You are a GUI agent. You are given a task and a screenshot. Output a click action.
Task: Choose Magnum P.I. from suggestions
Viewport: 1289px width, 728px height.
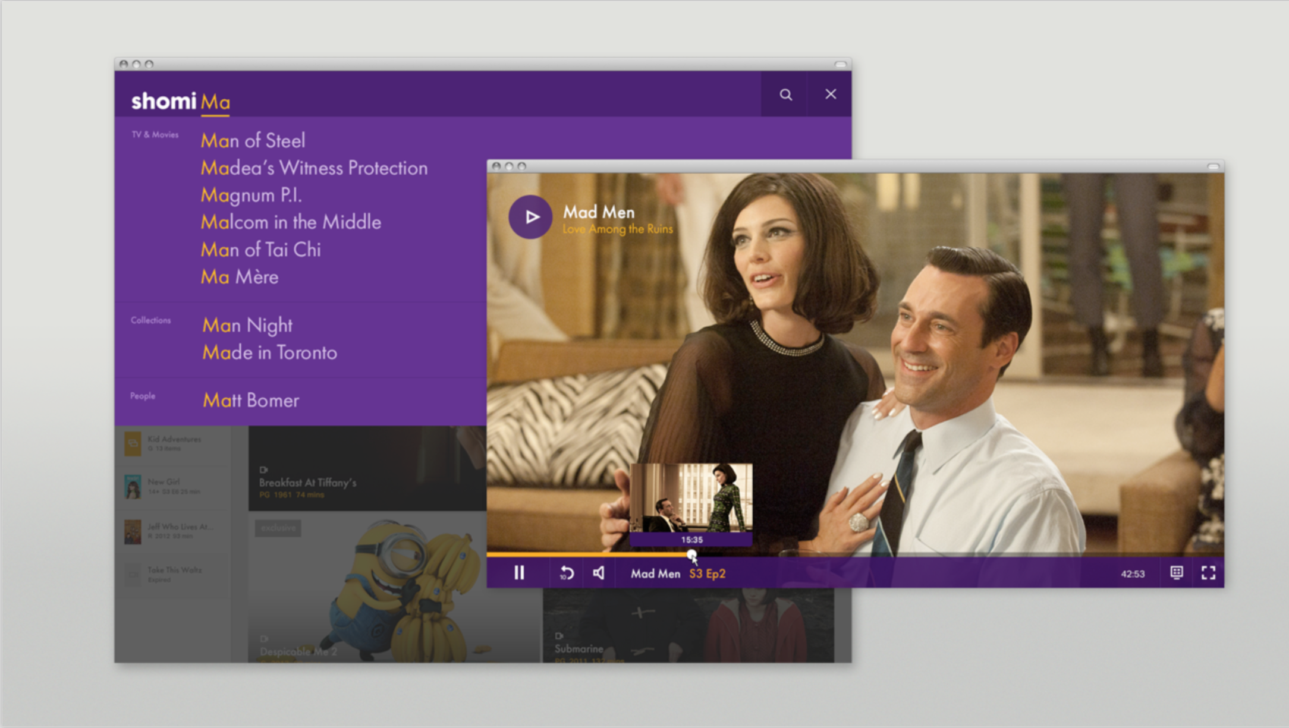(x=251, y=196)
